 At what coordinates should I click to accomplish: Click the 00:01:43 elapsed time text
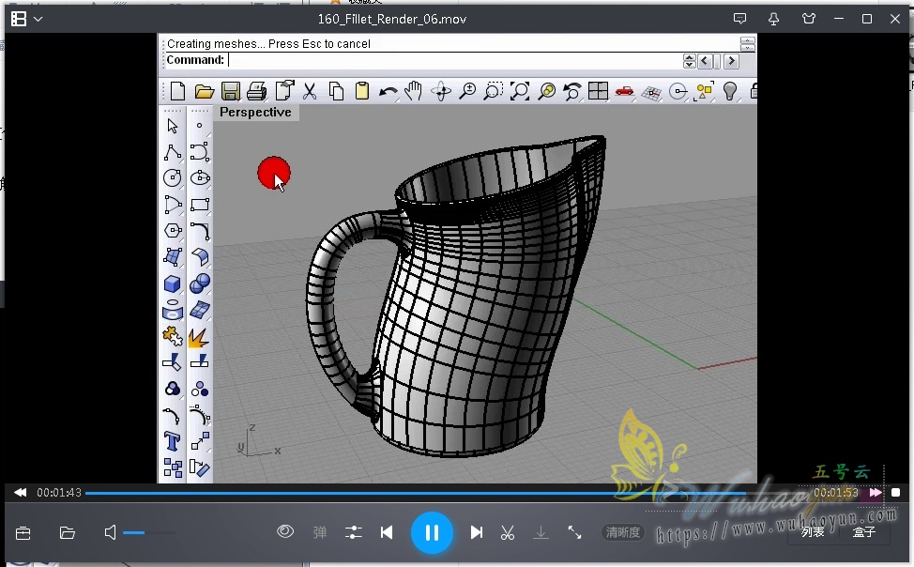59,493
